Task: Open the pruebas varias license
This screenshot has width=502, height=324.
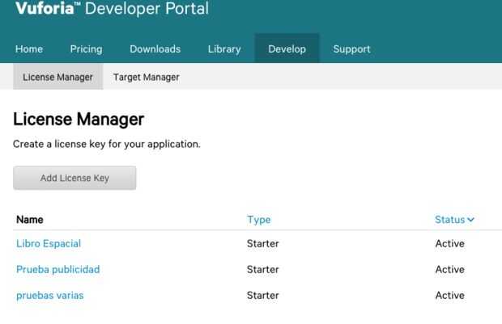Action: pos(49,295)
